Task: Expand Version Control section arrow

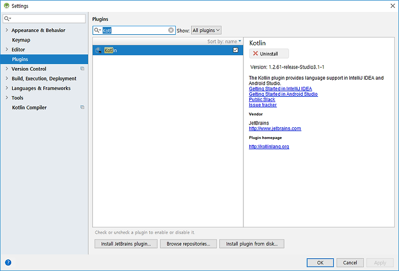Action: click(x=7, y=69)
